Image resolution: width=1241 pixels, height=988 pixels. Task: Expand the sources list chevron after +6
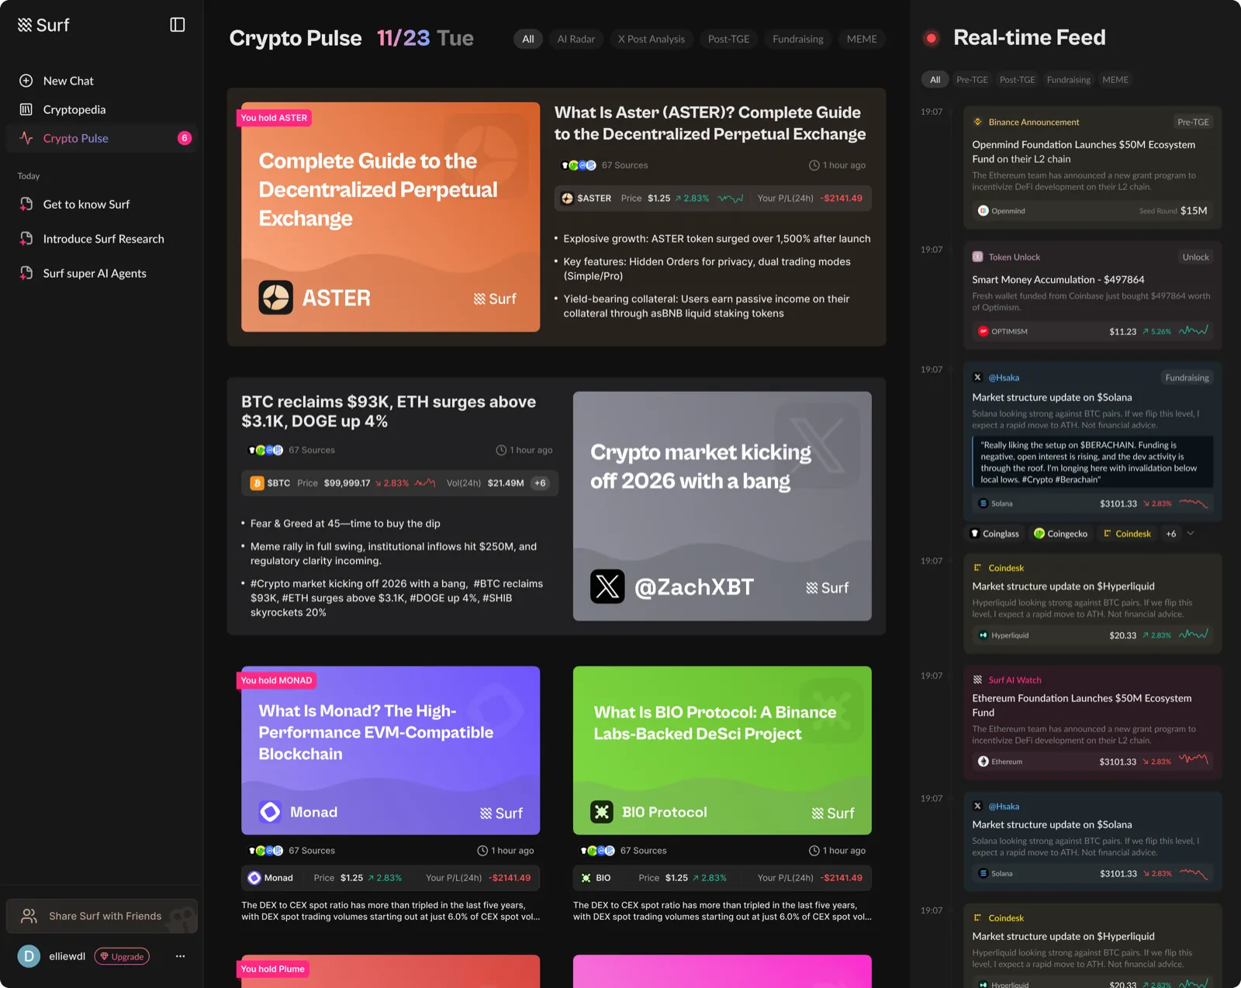(x=1191, y=534)
